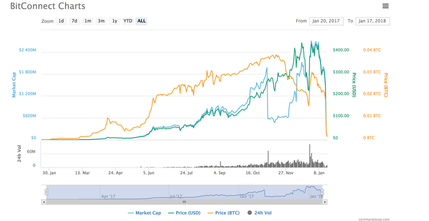
Task: Select the YTD zoom option
Action: click(x=128, y=21)
